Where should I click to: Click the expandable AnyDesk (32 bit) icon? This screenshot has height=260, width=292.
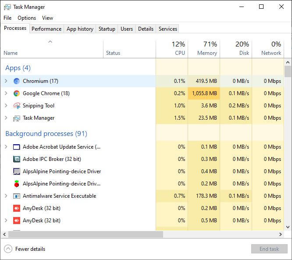(x=17, y=221)
